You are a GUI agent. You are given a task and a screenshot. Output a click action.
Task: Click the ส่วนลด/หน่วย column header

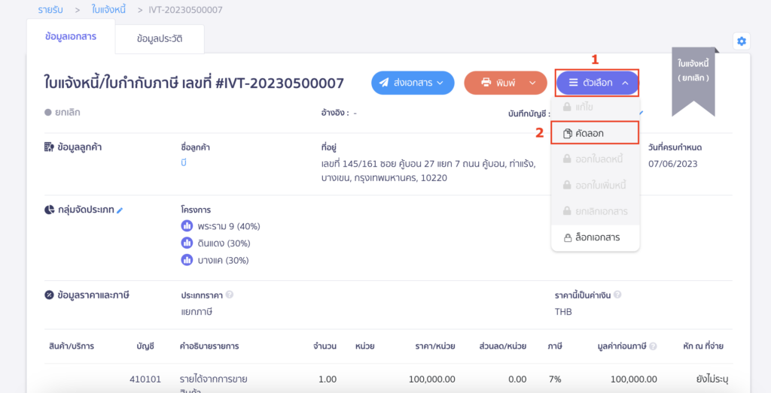502,346
